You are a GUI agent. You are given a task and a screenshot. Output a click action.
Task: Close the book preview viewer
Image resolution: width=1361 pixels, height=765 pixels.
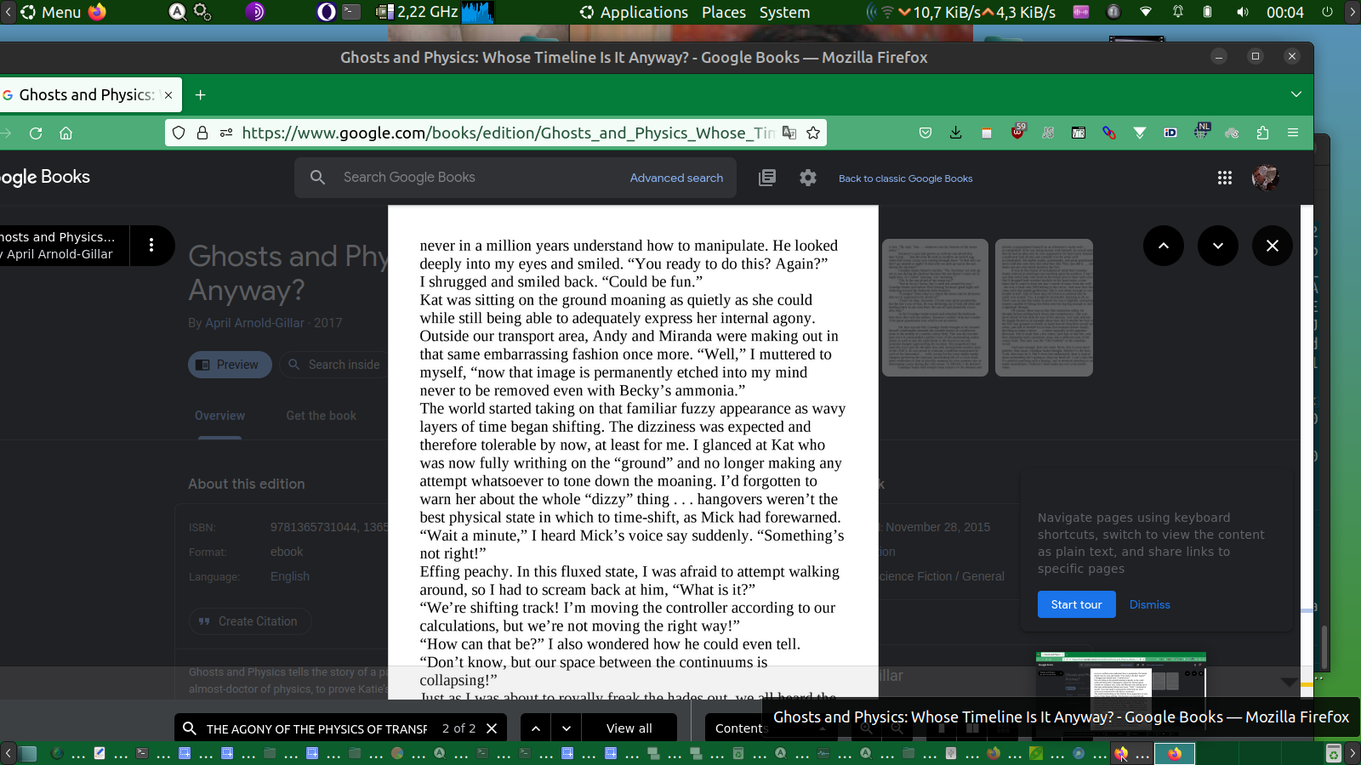pyautogui.click(x=1273, y=246)
